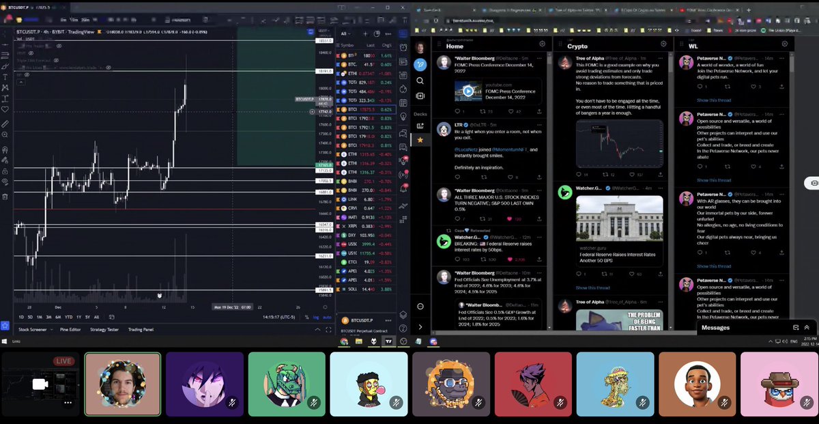
Task: Open the BTCUSDT.P details three-dots menu
Action: (389, 320)
